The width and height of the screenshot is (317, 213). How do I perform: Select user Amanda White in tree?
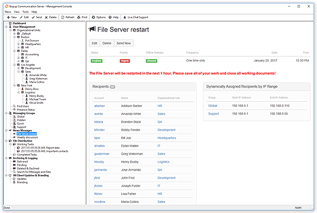[38, 75]
